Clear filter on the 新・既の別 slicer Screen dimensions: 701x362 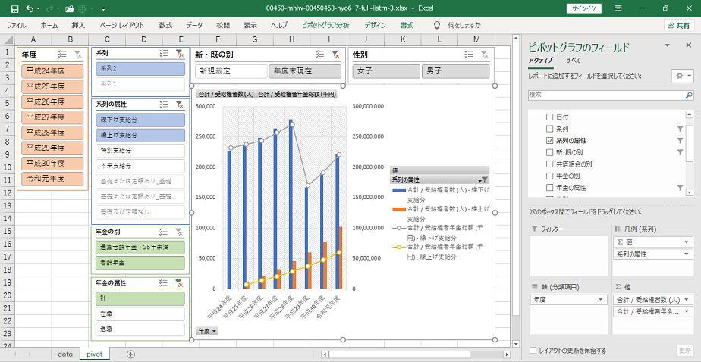click(335, 55)
